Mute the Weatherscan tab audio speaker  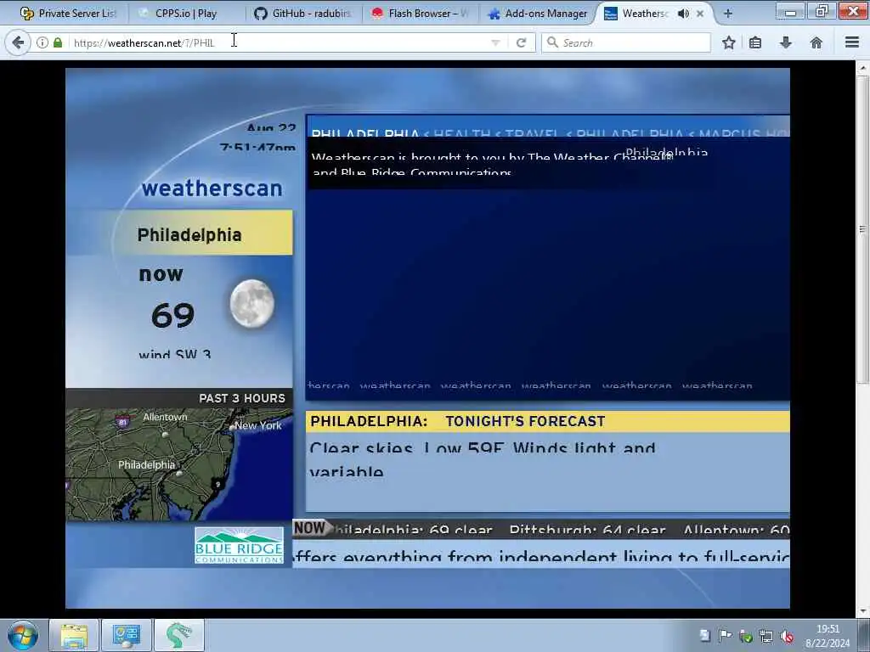(684, 14)
